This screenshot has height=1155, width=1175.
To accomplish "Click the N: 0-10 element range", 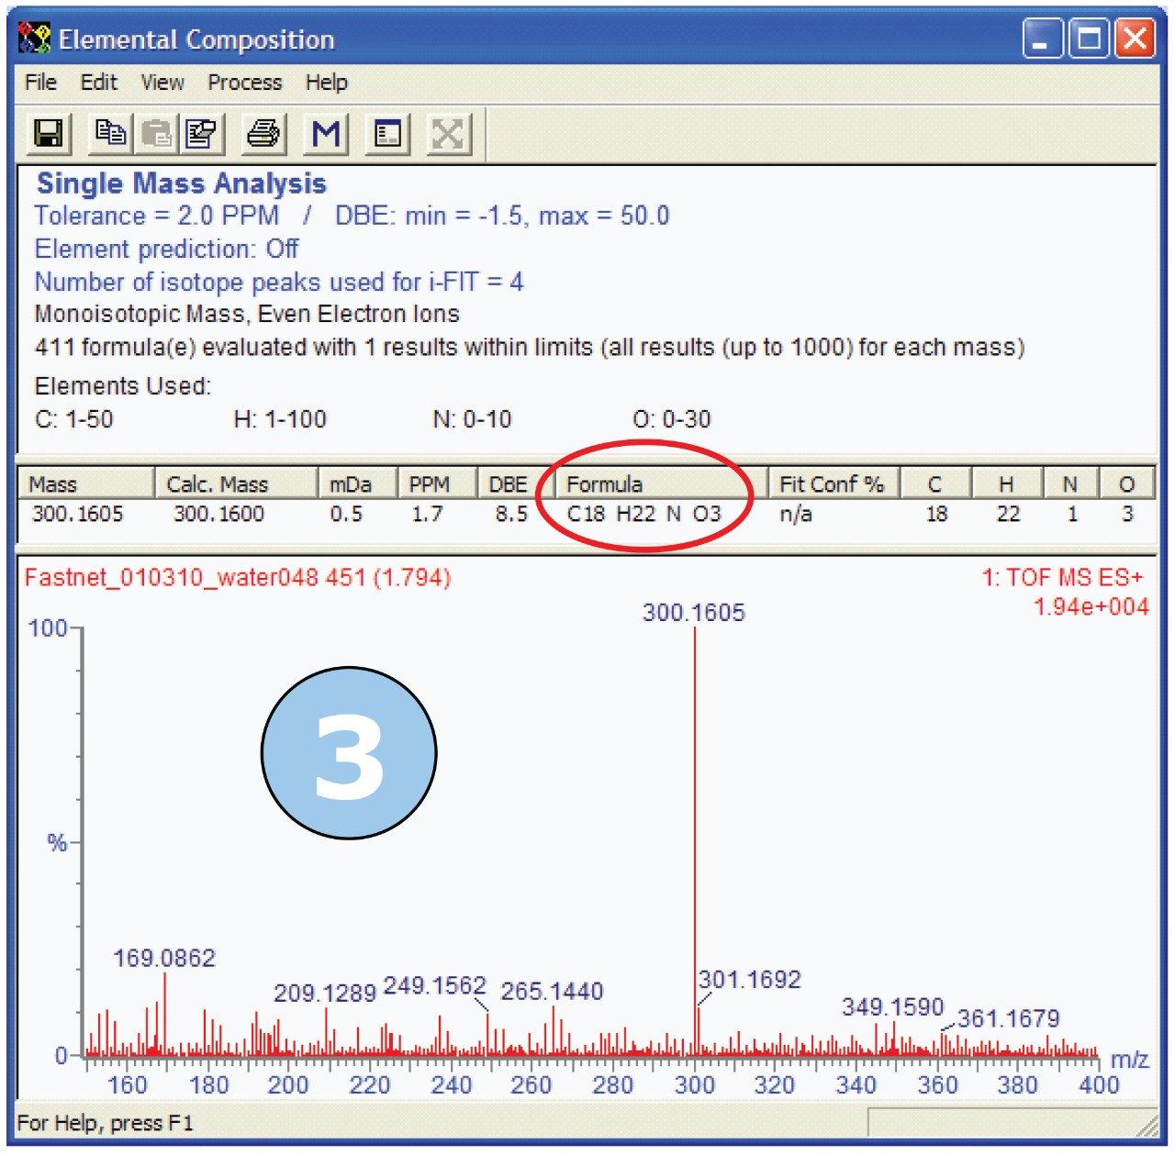I will pyautogui.click(x=472, y=419).
